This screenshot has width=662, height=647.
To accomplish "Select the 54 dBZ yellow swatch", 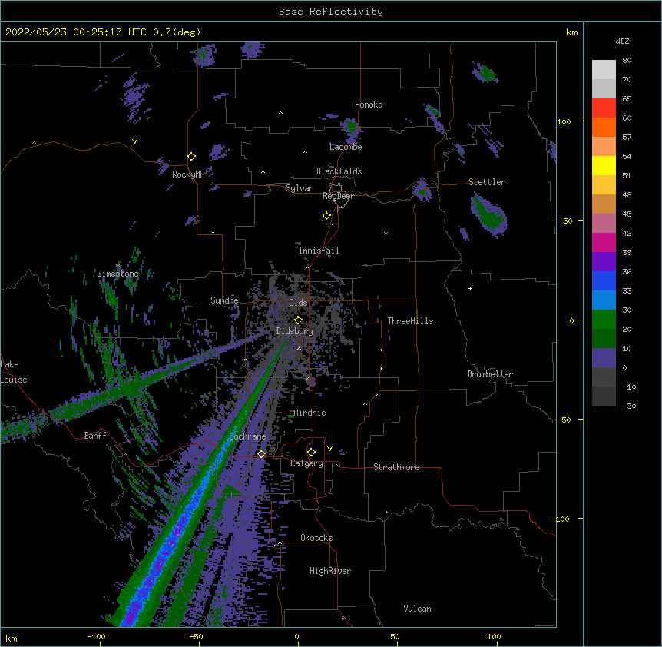I will 604,165.
